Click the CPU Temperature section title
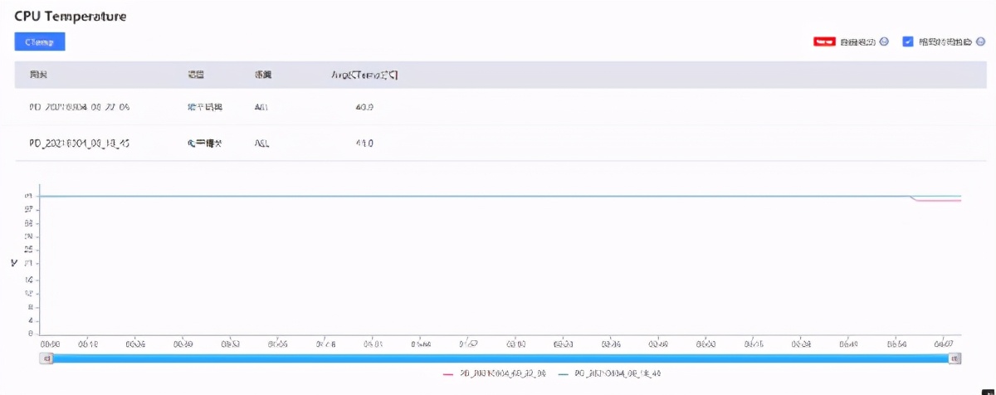Screen dimensions: 996x395 pos(71,16)
